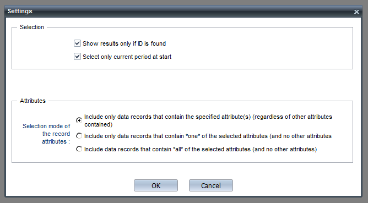The width and height of the screenshot is (368, 203).
Task: Confirm settings with the OK button
Action: point(156,185)
